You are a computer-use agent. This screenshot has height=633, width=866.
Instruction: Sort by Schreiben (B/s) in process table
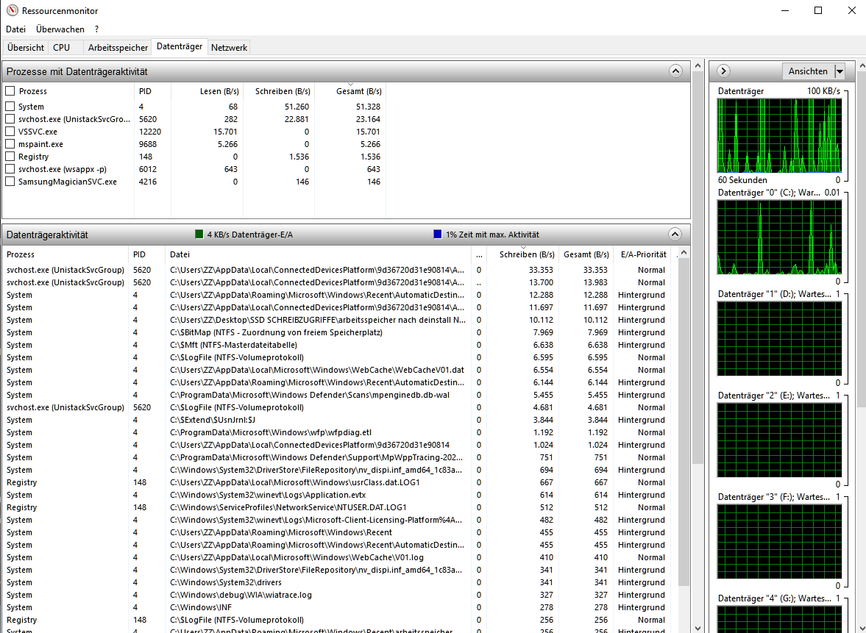(x=279, y=91)
